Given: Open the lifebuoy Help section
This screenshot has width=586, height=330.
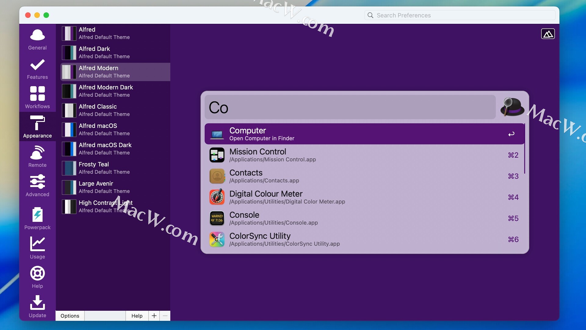Looking at the screenshot, I should coord(37,277).
